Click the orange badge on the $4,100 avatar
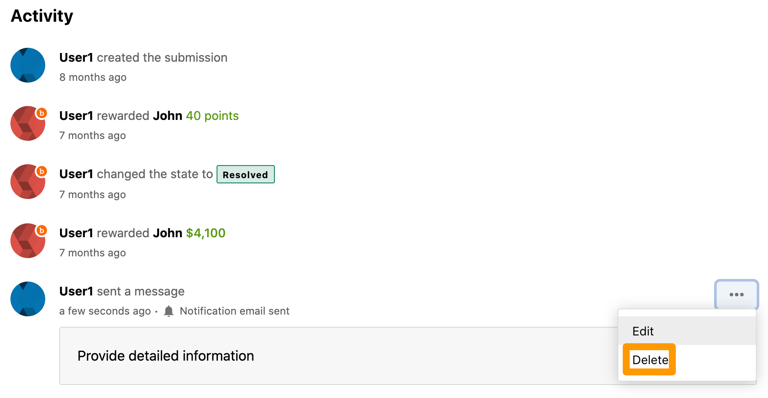Screen dimensions: 768x398 tap(41, 230)
